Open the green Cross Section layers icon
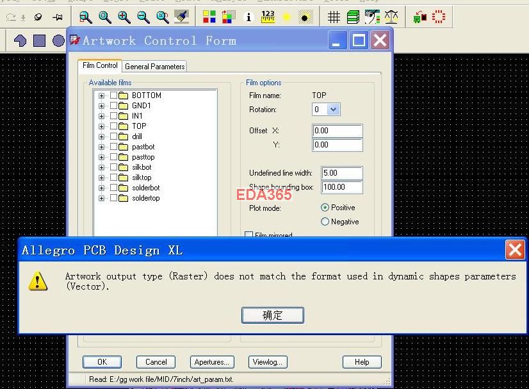The width and height of the screenshot is (529, 389). point(353,17)
